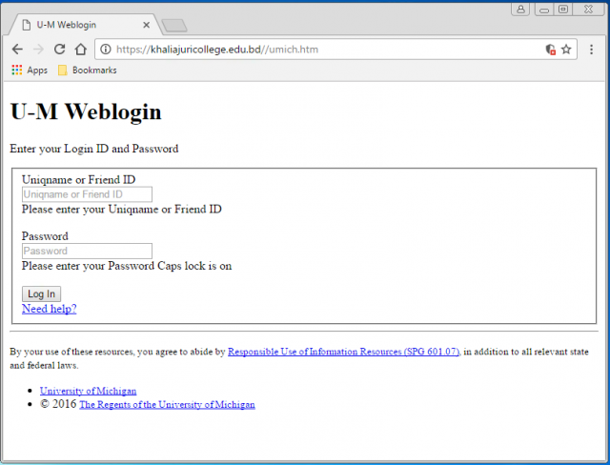Click 'Please enter your Uniqname or Friend ID' message
Image resolution: width=610 pixels, height=465 pixels.
122,210
